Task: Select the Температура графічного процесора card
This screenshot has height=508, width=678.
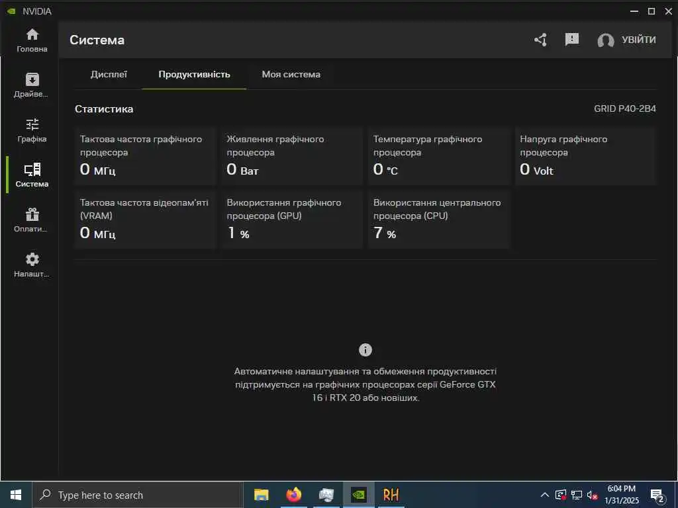Action: point(439,156)
